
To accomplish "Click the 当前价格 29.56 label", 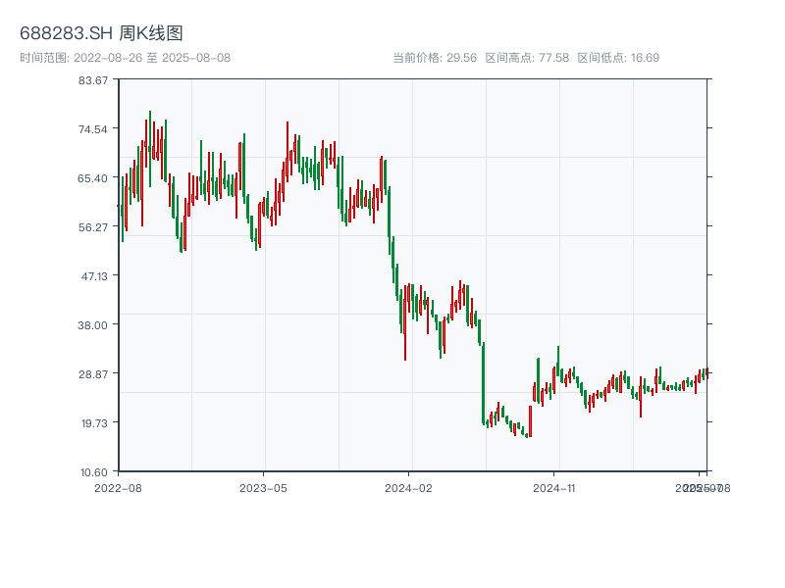I will tap(435, 58).
